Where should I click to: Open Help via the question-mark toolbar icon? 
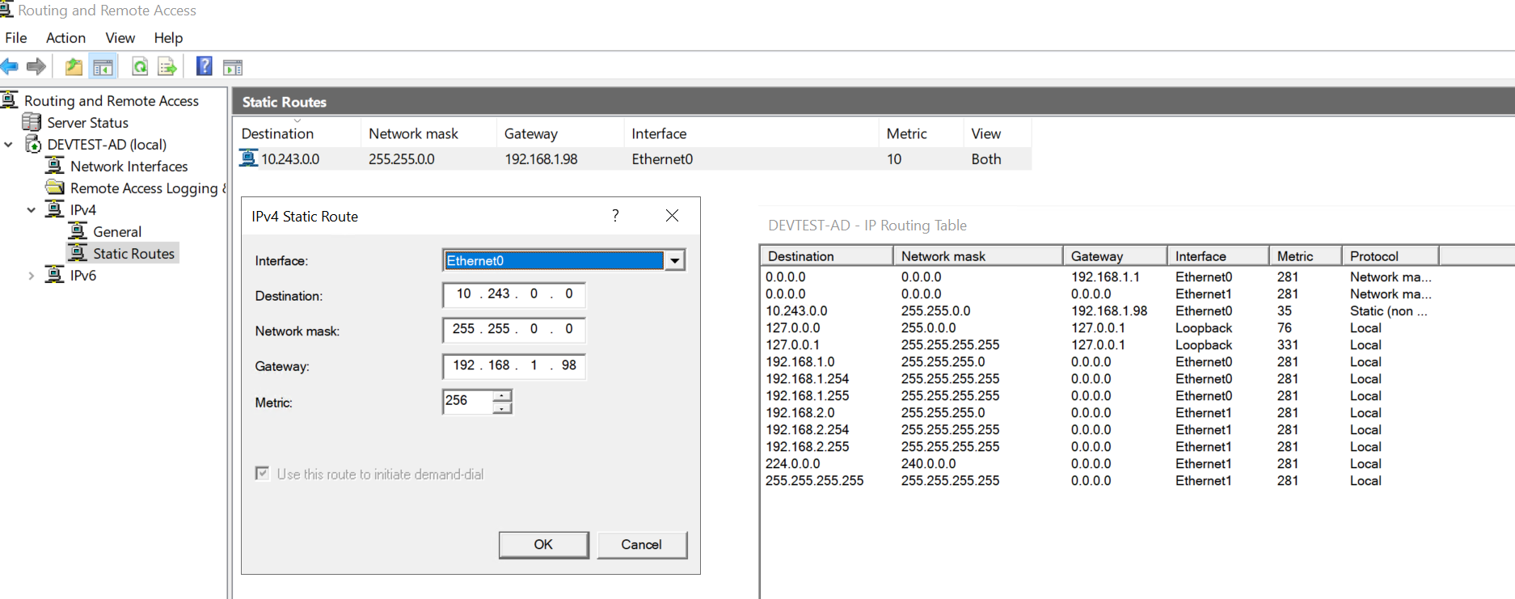tap(205, 65)
